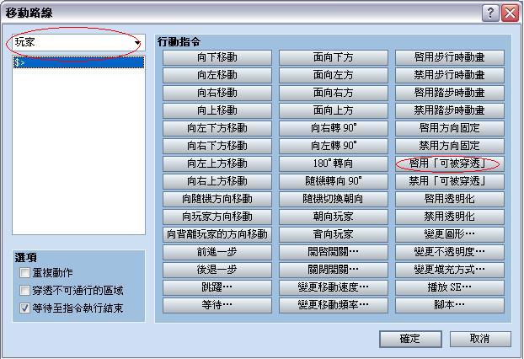
Task: Cancel with the 取消 button
Action: (x=480, y=339)
